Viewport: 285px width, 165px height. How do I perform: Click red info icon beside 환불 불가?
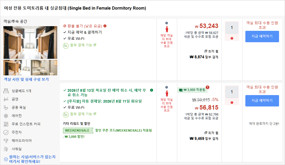click(x=105, y=26)
